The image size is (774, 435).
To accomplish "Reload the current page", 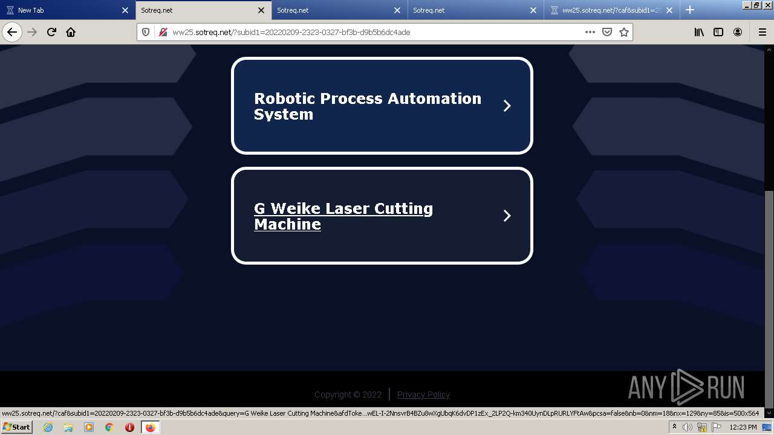I will 51,32.
